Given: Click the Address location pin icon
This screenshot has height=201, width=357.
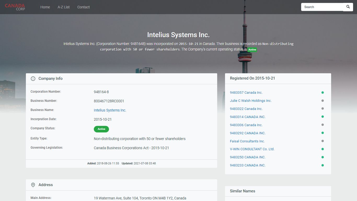Looking at the screenshot, I should [33, 185].
